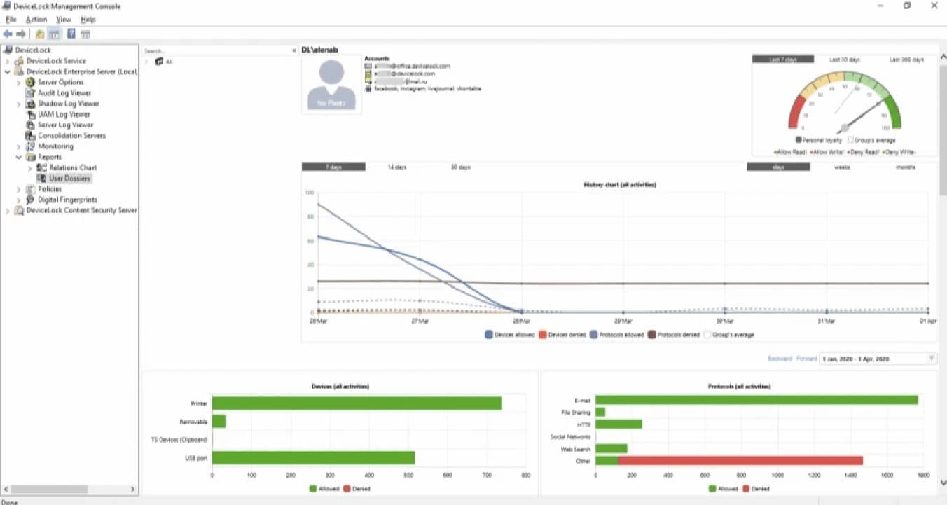This screenshot has width=947, height=505.
Task: Click the Backward link
Action: (x=780, y=359)
